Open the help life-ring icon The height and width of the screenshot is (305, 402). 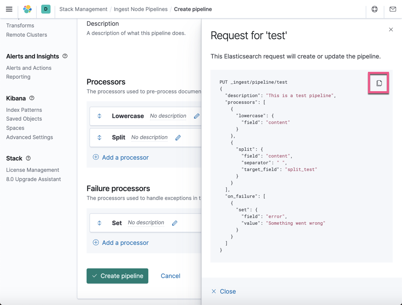(374, 9)
